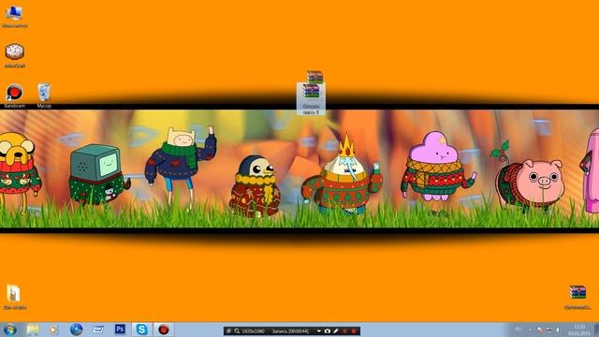Open the volume tray icon

[558, 330]
